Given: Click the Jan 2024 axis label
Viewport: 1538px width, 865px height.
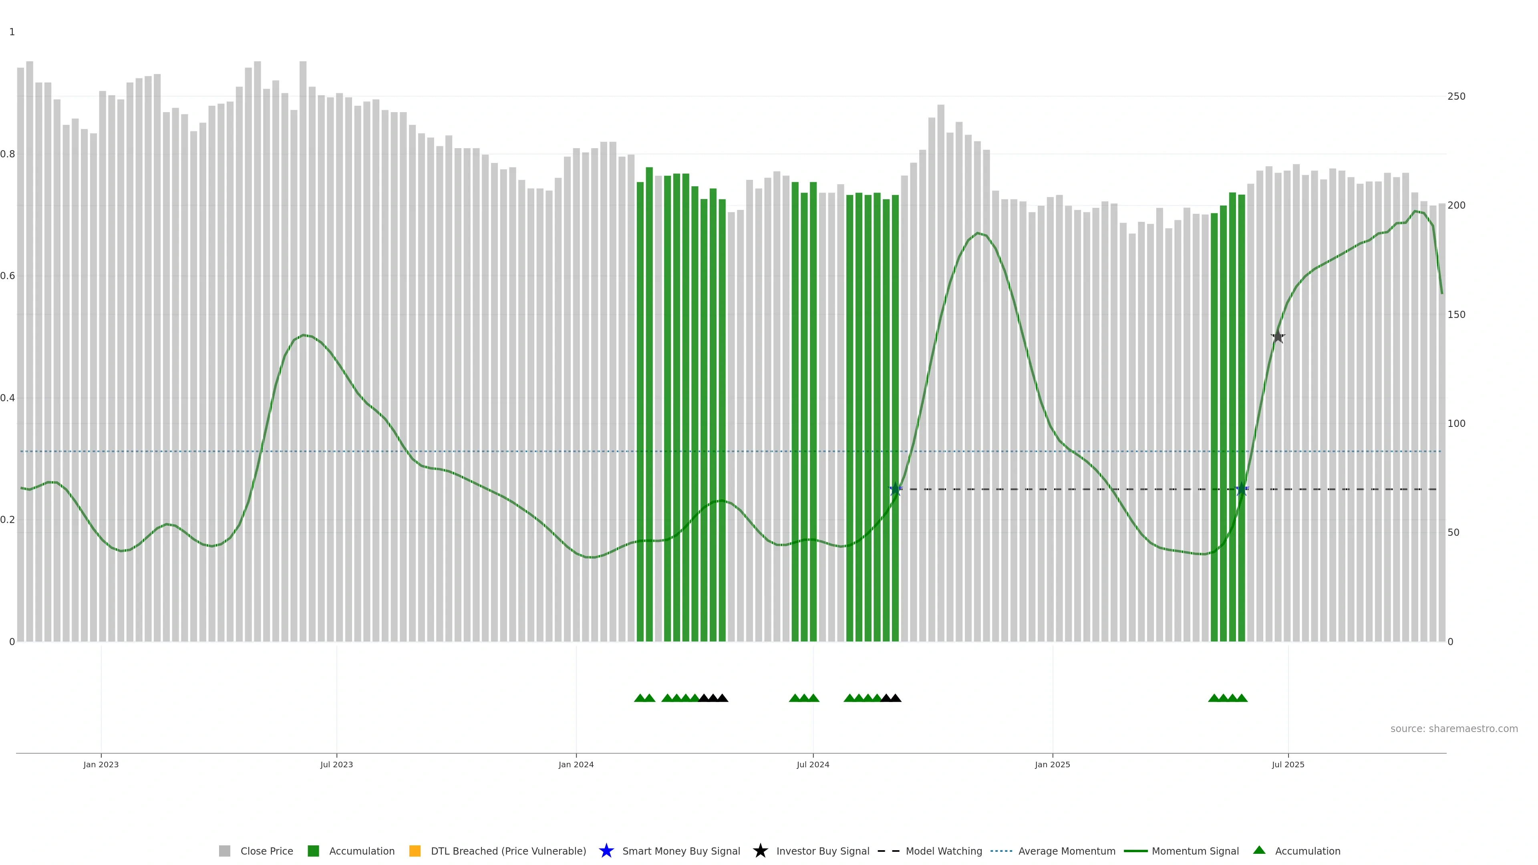Looking at the screenshot, I should coord(576,764).
